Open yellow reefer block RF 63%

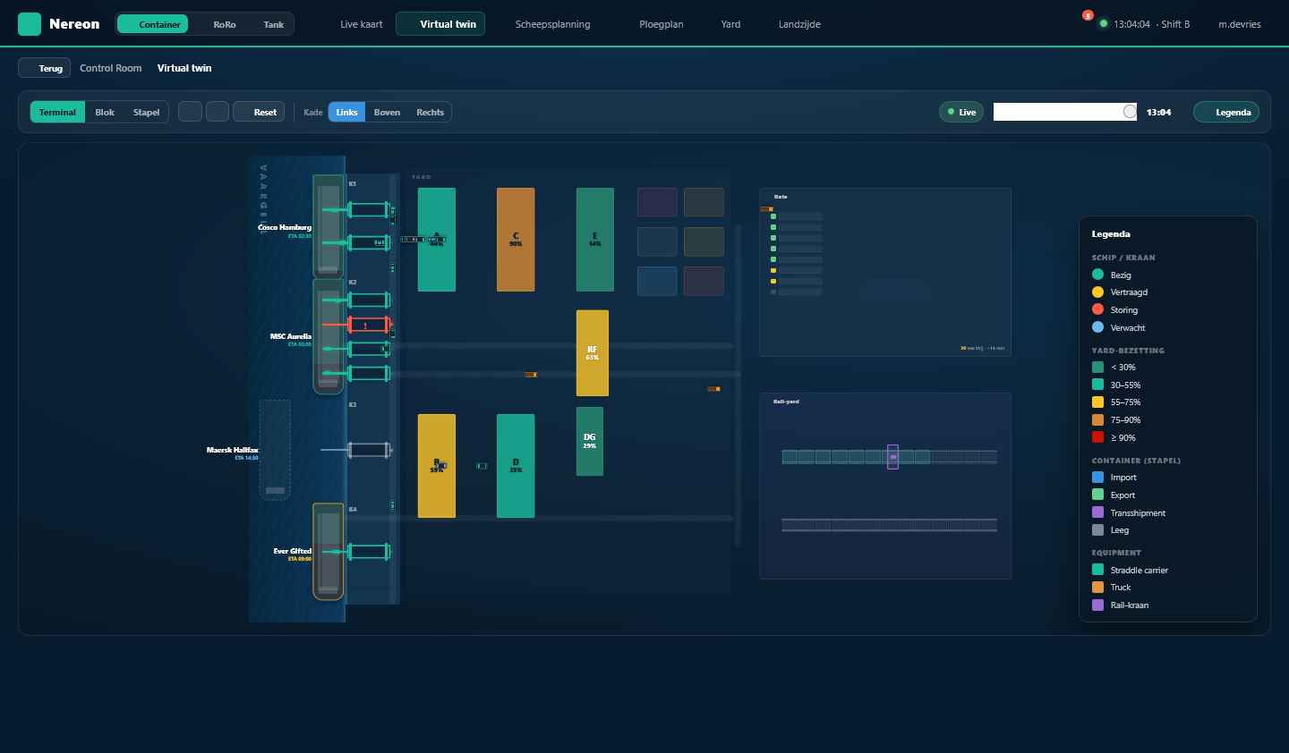click(x=593, y=353)
